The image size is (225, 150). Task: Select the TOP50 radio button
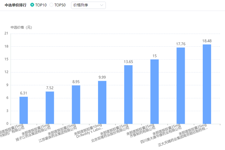[x=51, y=5]
